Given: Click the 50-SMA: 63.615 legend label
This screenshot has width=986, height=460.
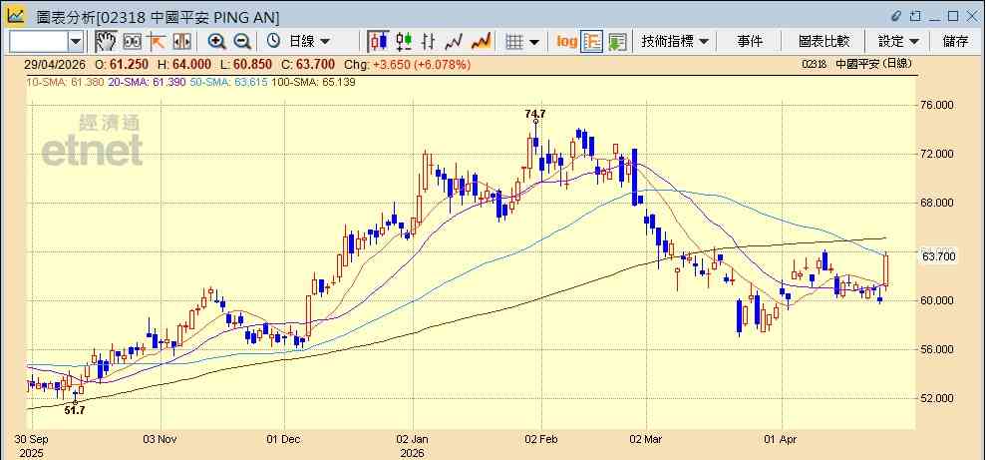Looking at the screenshot, I should click(228, 82).
